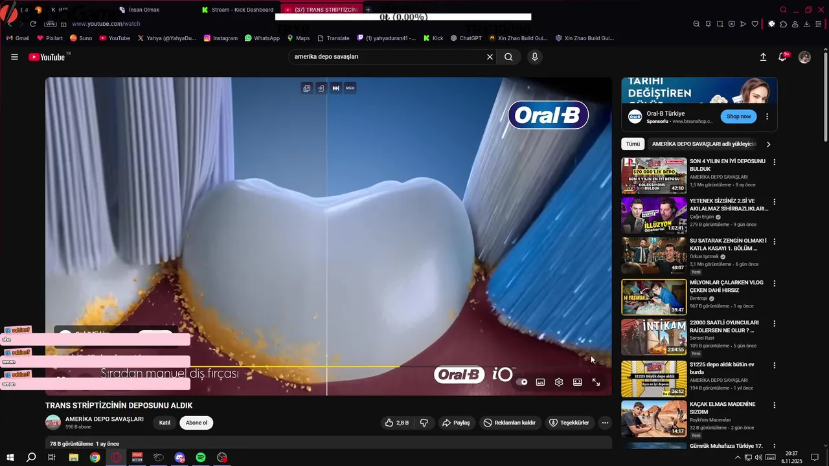The height and width of the screenshot is (466, 829).
Task: Open Chrome from the taskbar
Action: click(95, 458)
